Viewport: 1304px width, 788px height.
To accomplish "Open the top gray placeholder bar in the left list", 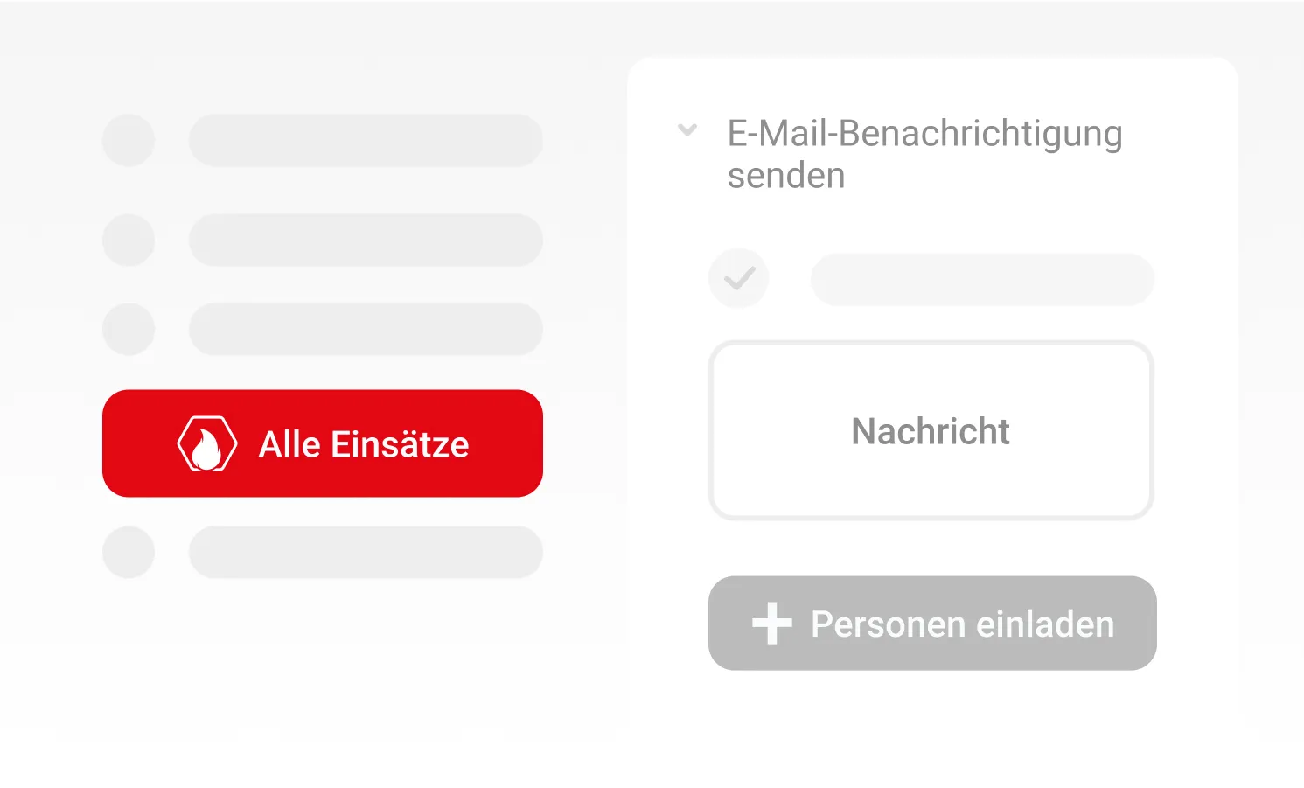I will pos(366,140).
